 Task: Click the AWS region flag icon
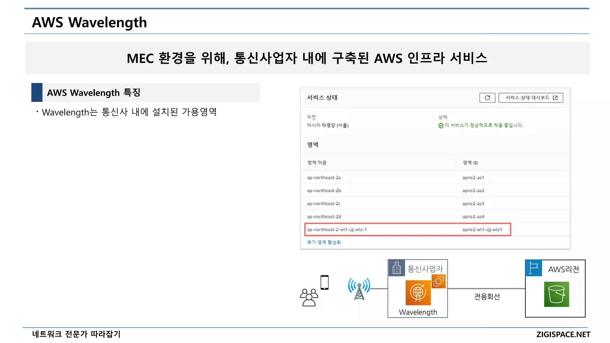(534, 268)
